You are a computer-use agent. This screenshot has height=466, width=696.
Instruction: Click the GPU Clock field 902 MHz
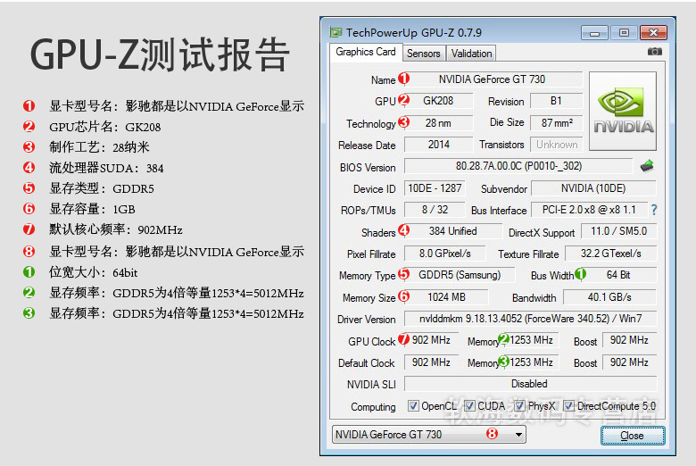point(431,340)
